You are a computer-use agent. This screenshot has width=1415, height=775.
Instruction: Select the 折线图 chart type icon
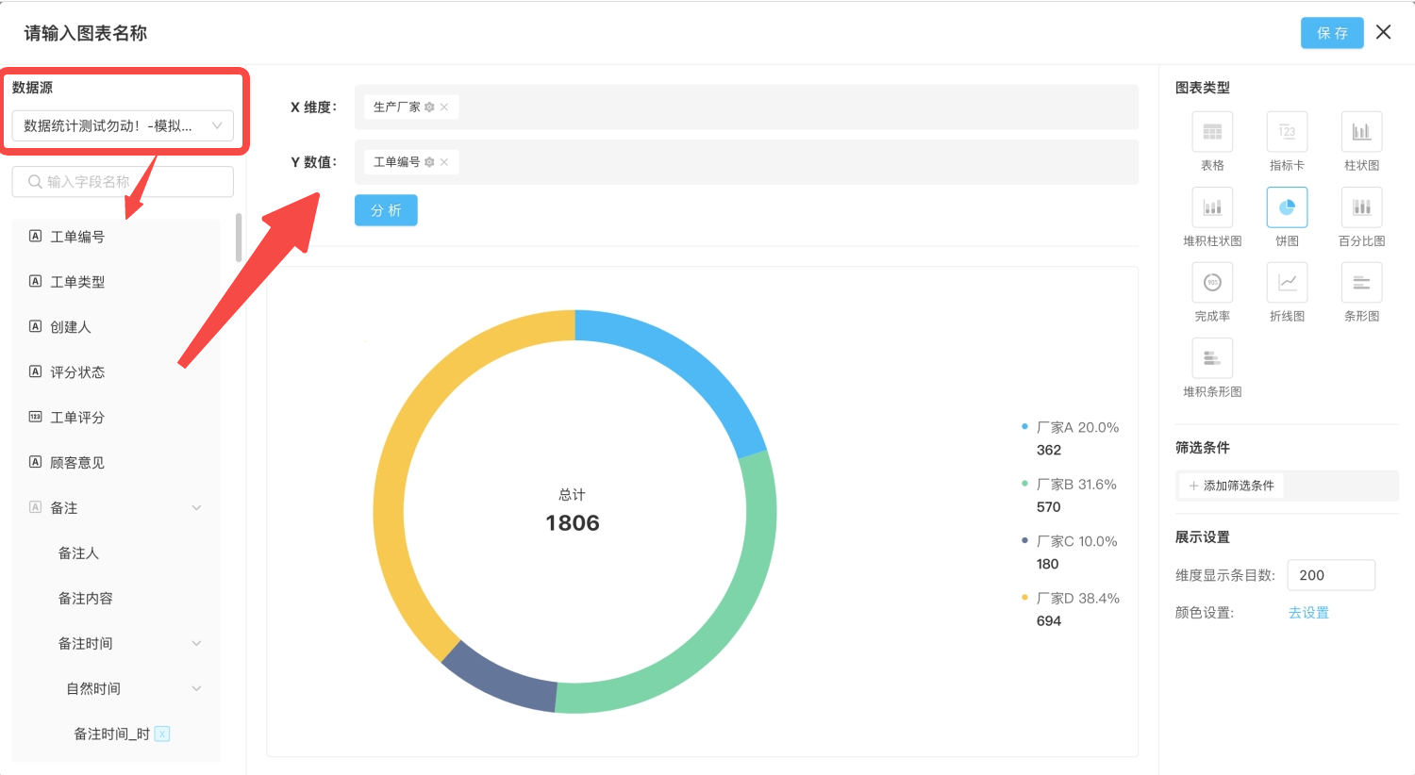point(1287,283)
